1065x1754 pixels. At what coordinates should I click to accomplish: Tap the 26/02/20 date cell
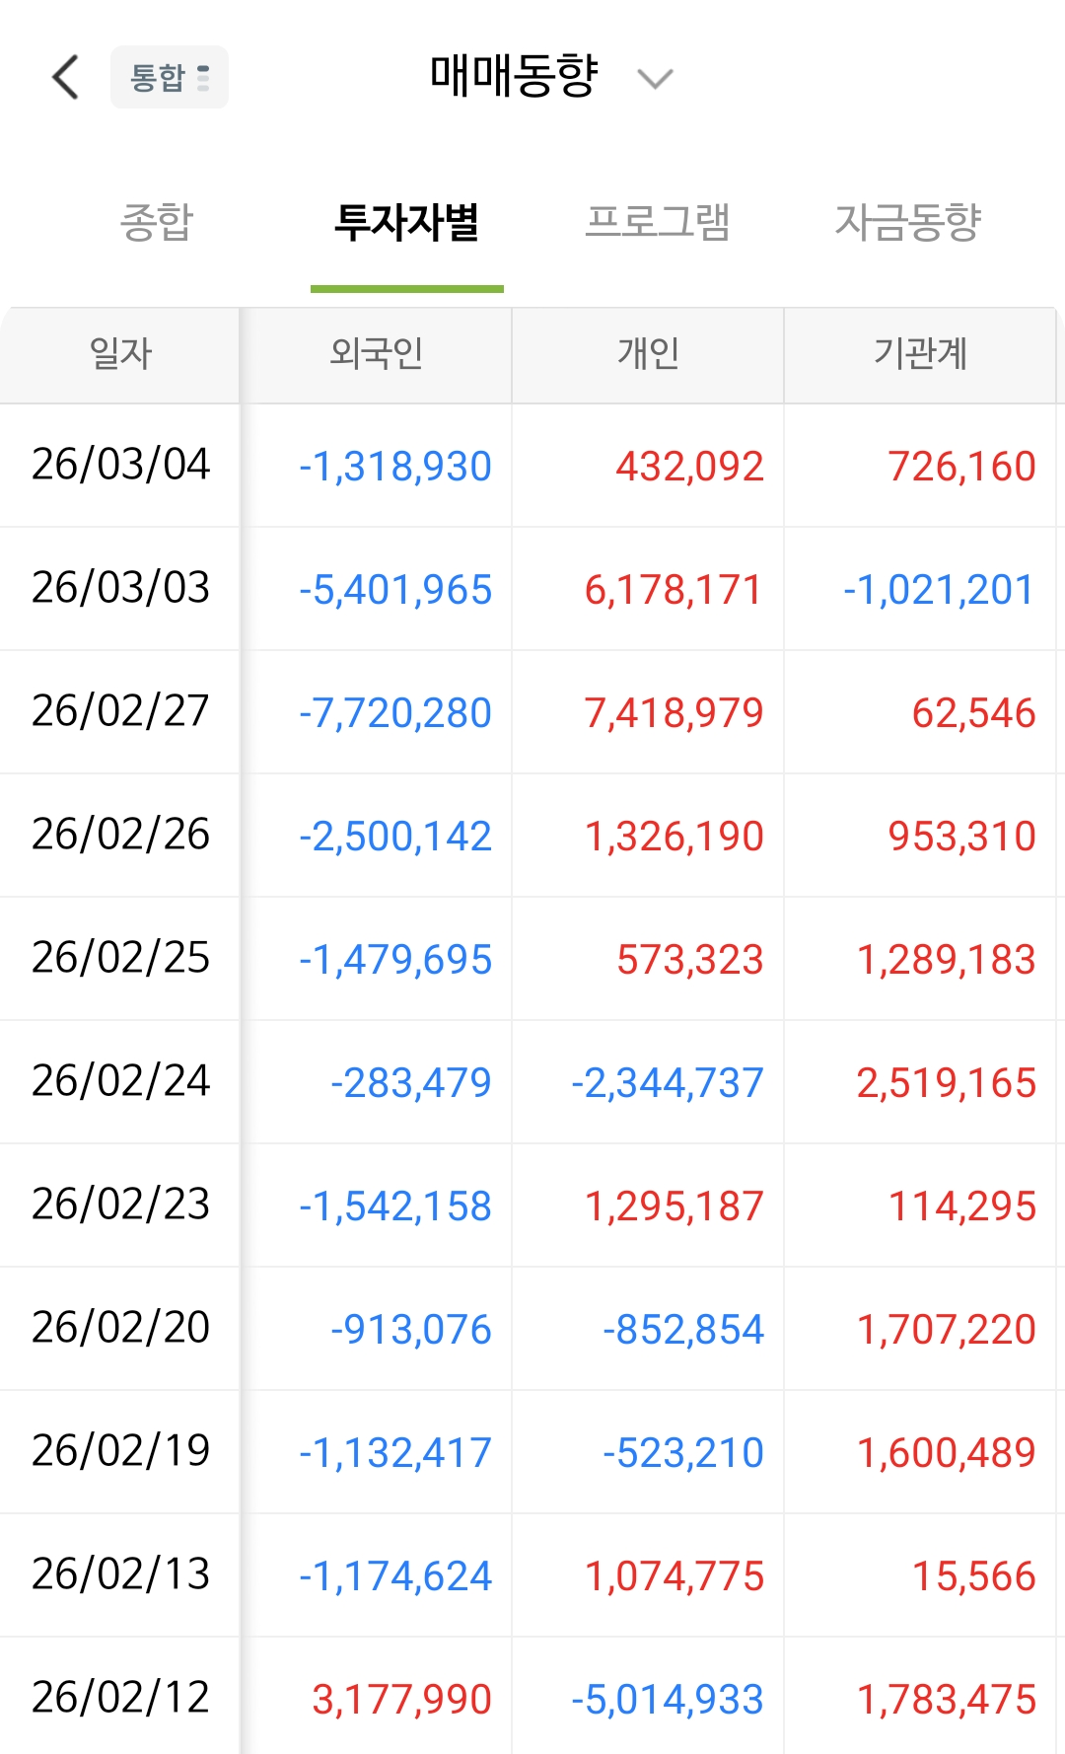click(120, 1328)
